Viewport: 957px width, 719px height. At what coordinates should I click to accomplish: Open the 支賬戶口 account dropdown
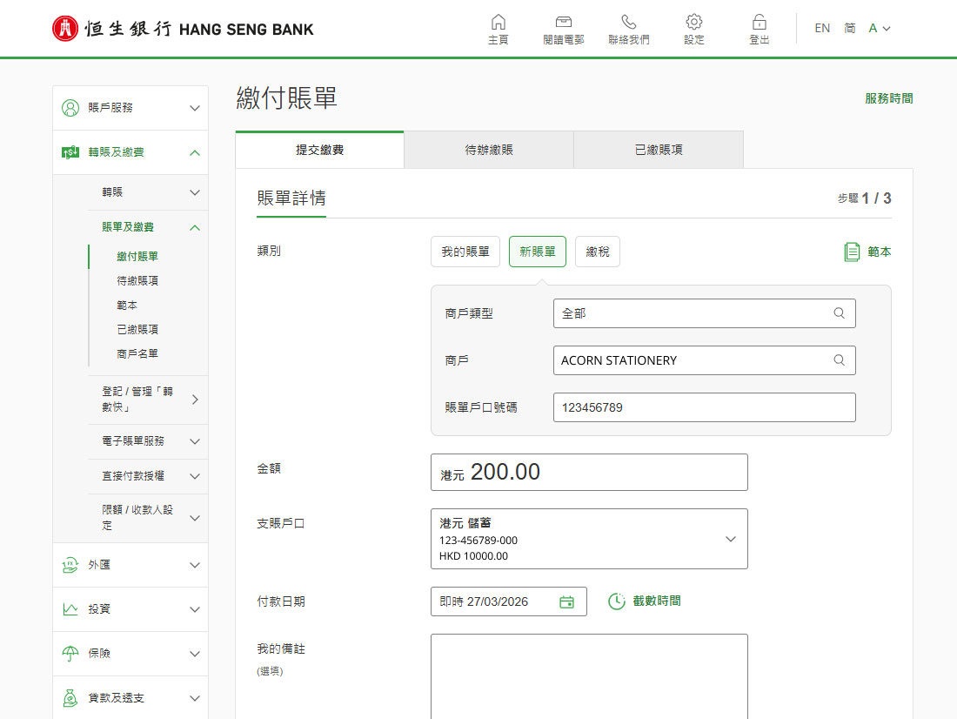589,539
